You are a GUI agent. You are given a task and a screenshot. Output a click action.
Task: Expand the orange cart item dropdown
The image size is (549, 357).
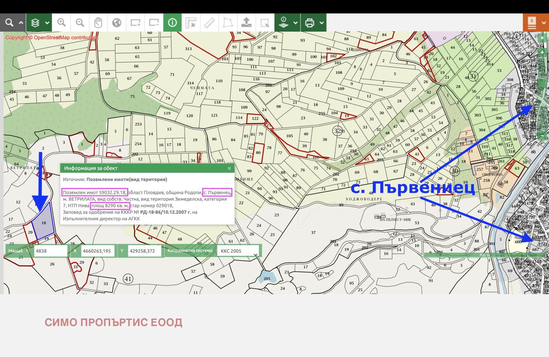point(544,22)
